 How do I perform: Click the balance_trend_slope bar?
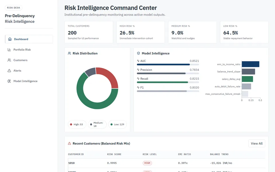click(x=248, y=71)
